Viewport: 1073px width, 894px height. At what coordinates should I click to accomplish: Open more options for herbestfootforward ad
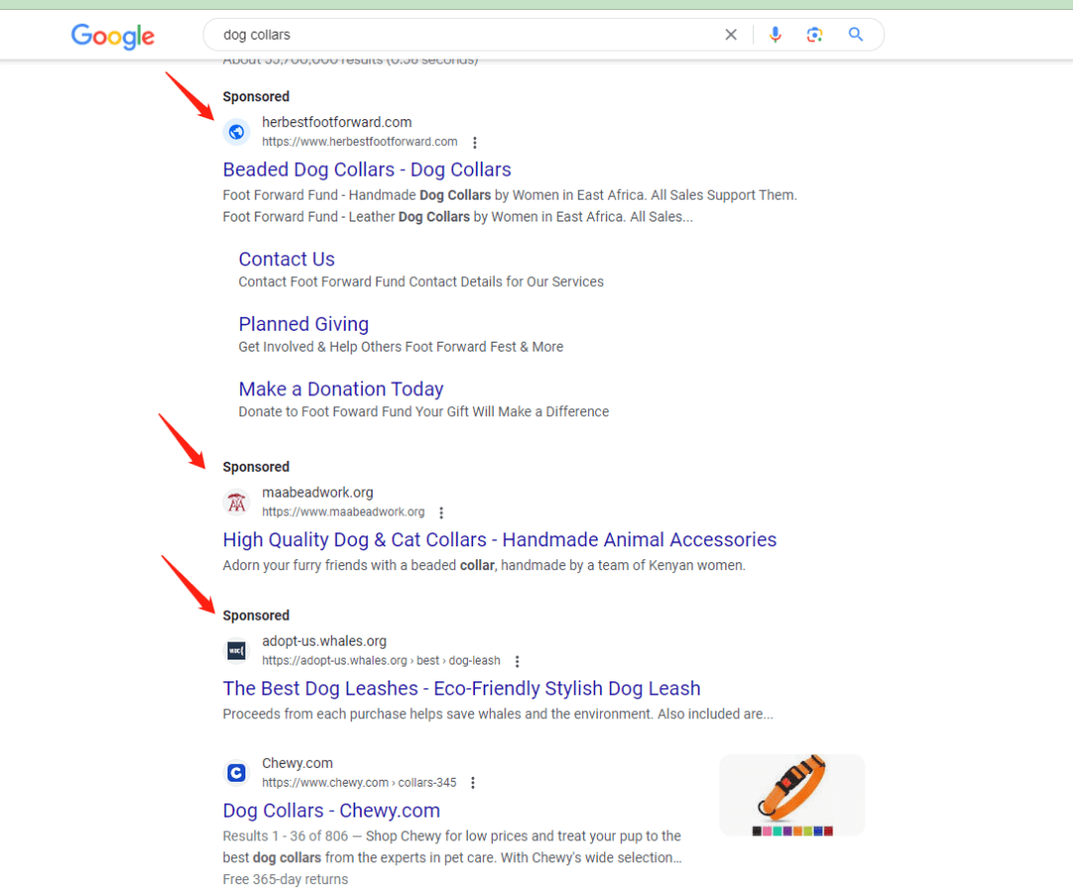(x=475, y=142)
